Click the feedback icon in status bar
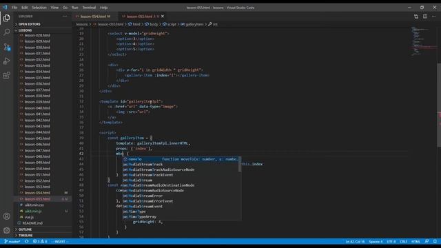The image size is (441, 248). [x=427, y=242]
